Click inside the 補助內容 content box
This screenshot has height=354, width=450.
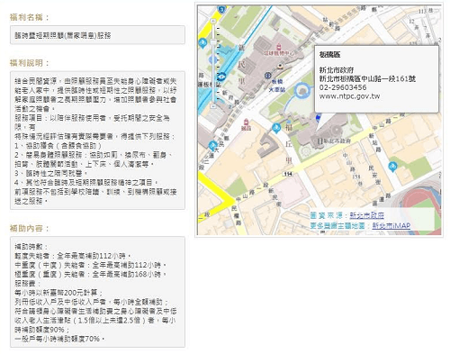pyautogui.click(x=97, y=292)
